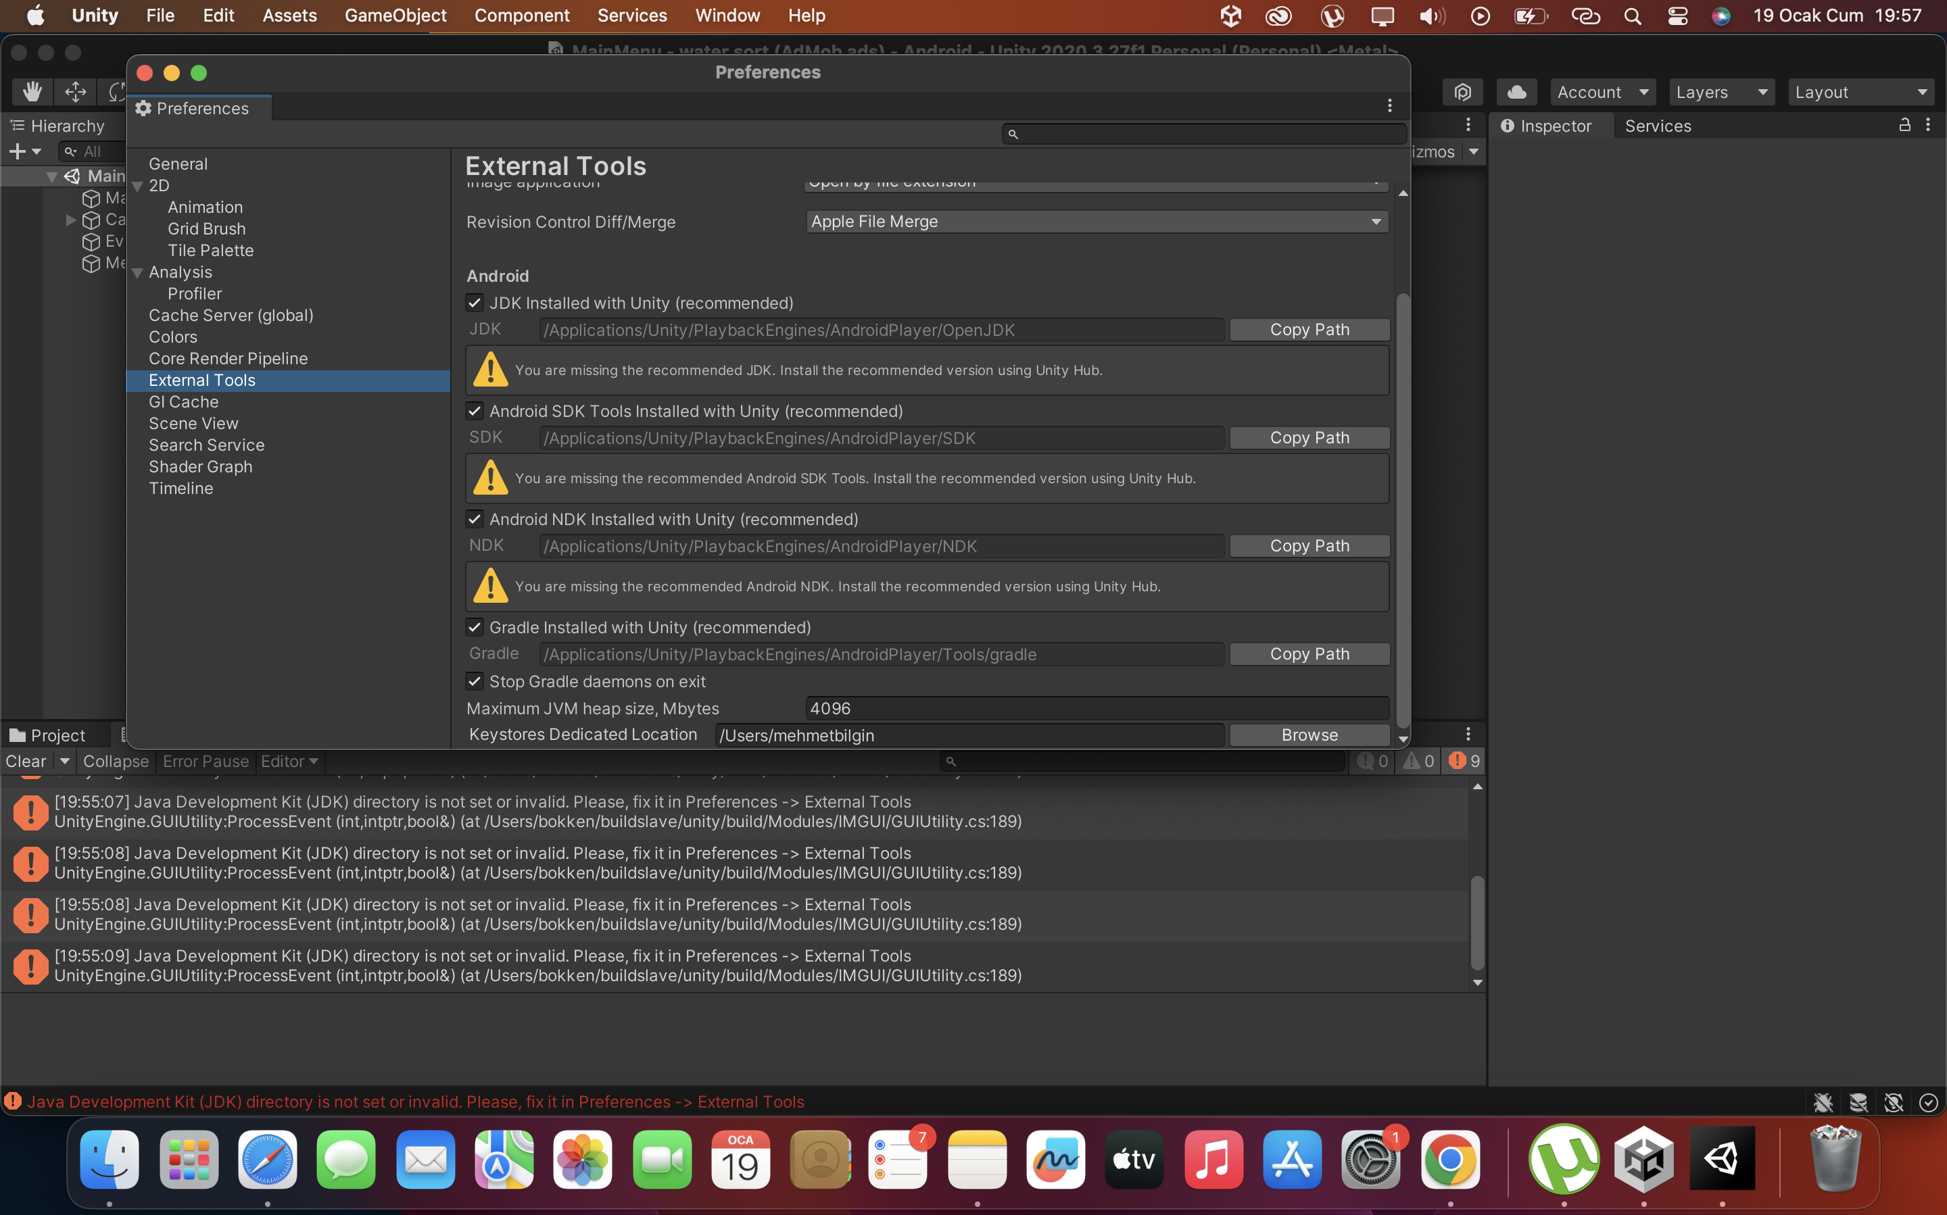Screen dimensions: 1947x1215
Task: Uncheck Gradle Installed with Unity
Action: 475,628
